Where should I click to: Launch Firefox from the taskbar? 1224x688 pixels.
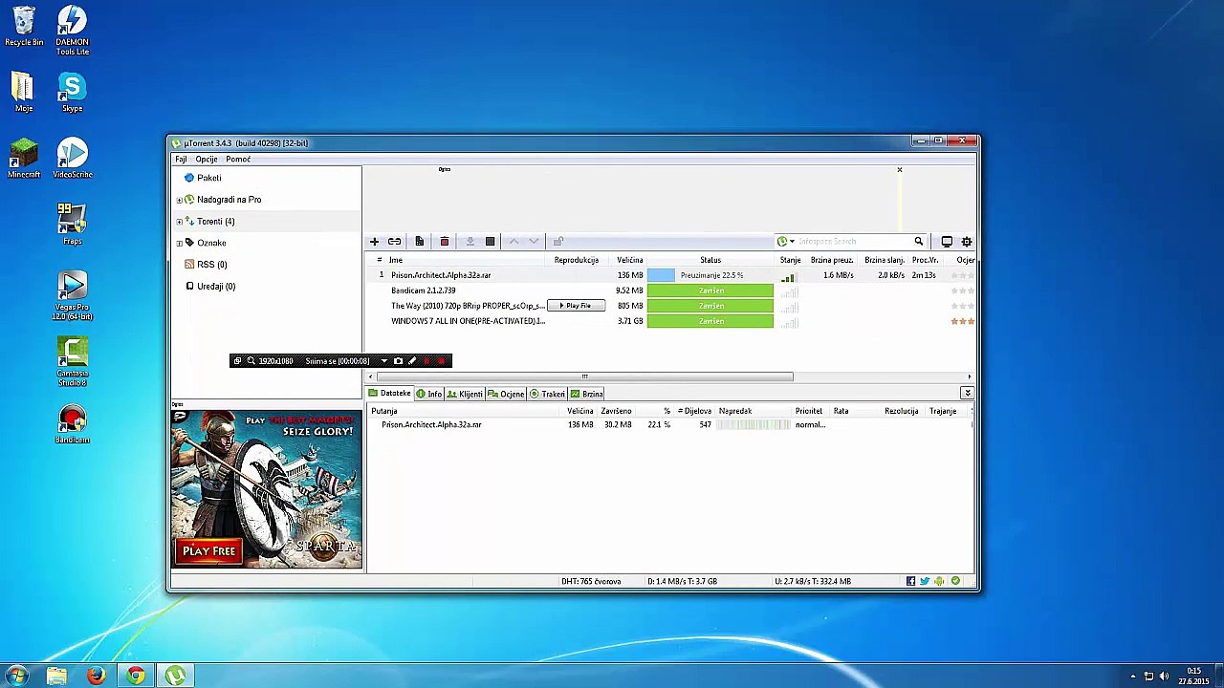96,677
